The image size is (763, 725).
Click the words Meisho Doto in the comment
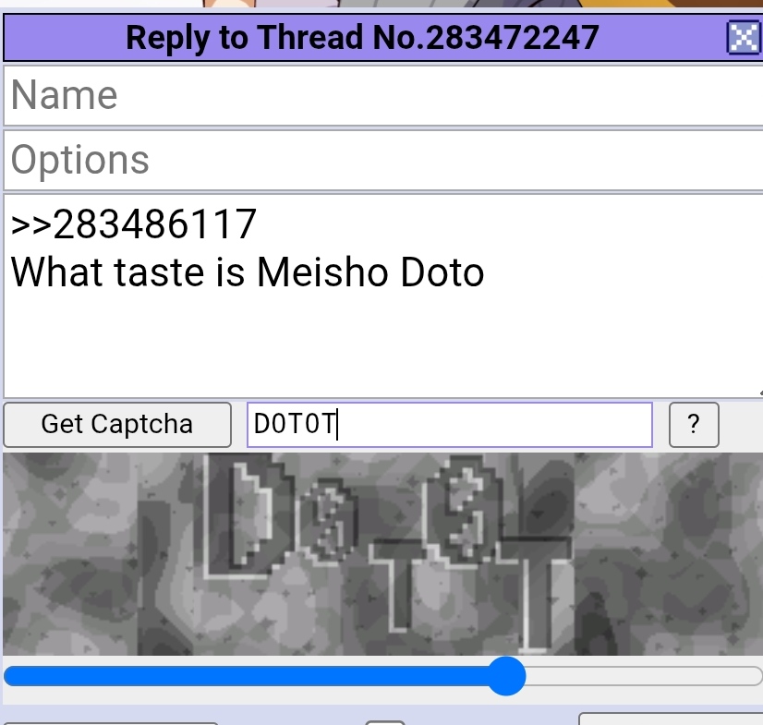point(370,272)
